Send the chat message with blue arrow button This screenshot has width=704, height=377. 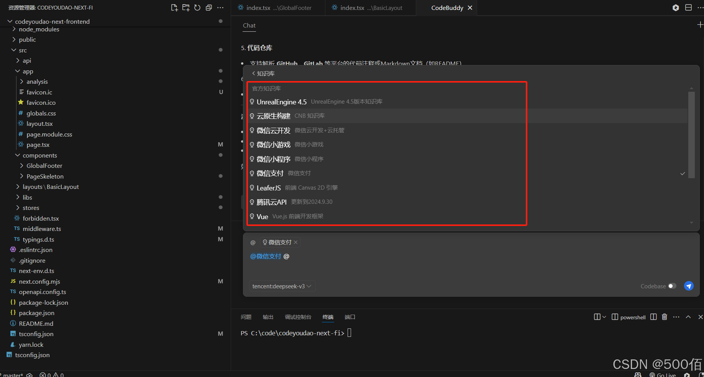pyautogui.click(x=689, y=286)
